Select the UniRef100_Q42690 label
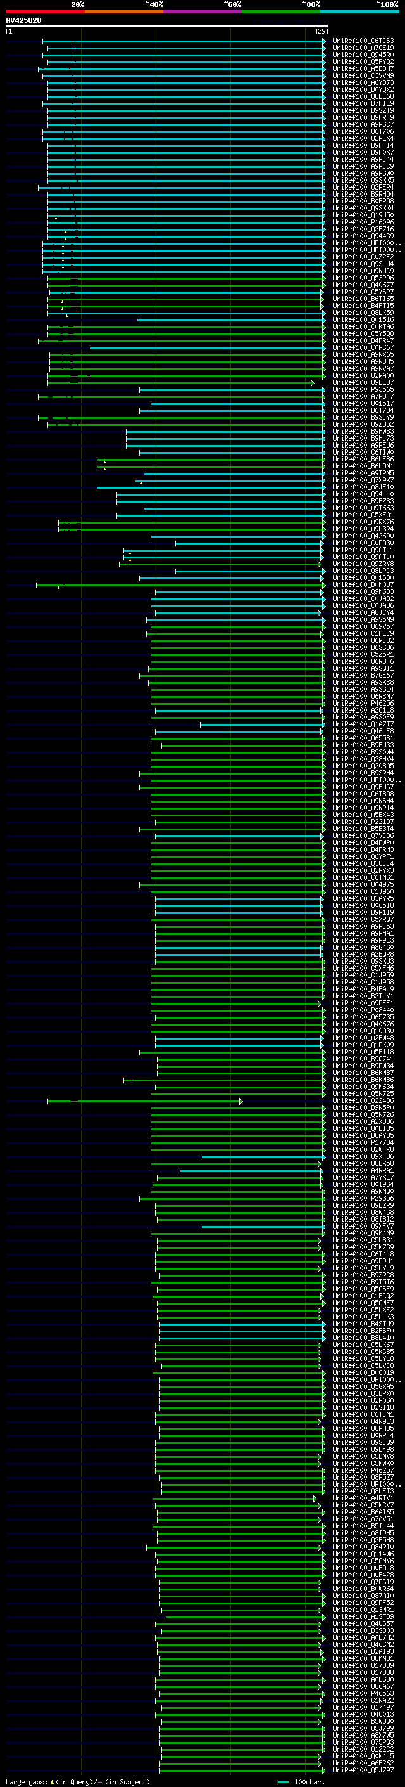The height and width of the screenshot is (1787, 405). pyautogui.click(x=363, y=536)
